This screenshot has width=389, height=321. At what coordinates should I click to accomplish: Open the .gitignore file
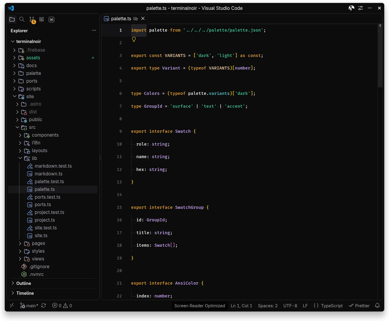(x=53, y=267)
